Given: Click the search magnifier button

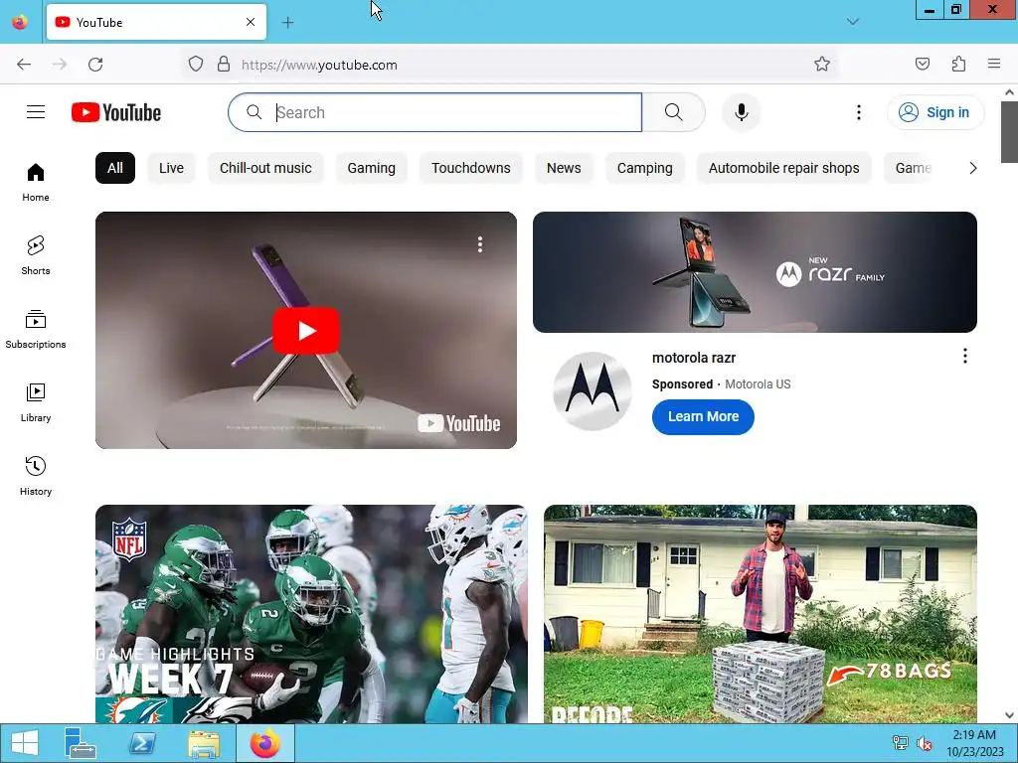Looking at the screenshot, I should (x=673, y=112).
